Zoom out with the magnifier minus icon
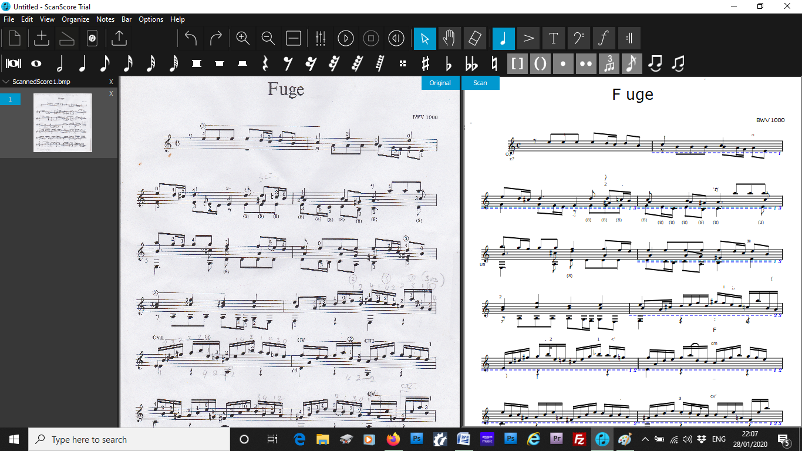 coord(268,39)
